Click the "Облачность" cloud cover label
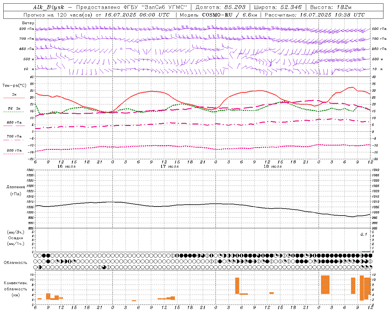Image resolution: width=388 pixels, height=310 pixels. 15,262
